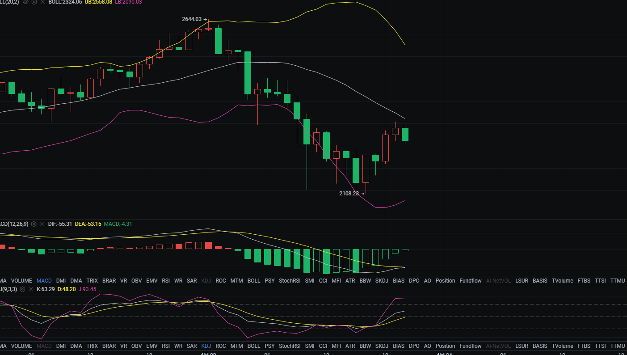
Task: Select TRIX in the row beneath the MACD chart
Action: (x=92, y=281)
